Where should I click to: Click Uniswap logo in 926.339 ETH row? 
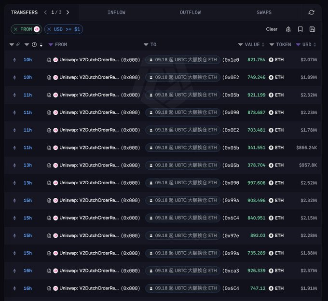pyautogui.click(x=55, y=271)
